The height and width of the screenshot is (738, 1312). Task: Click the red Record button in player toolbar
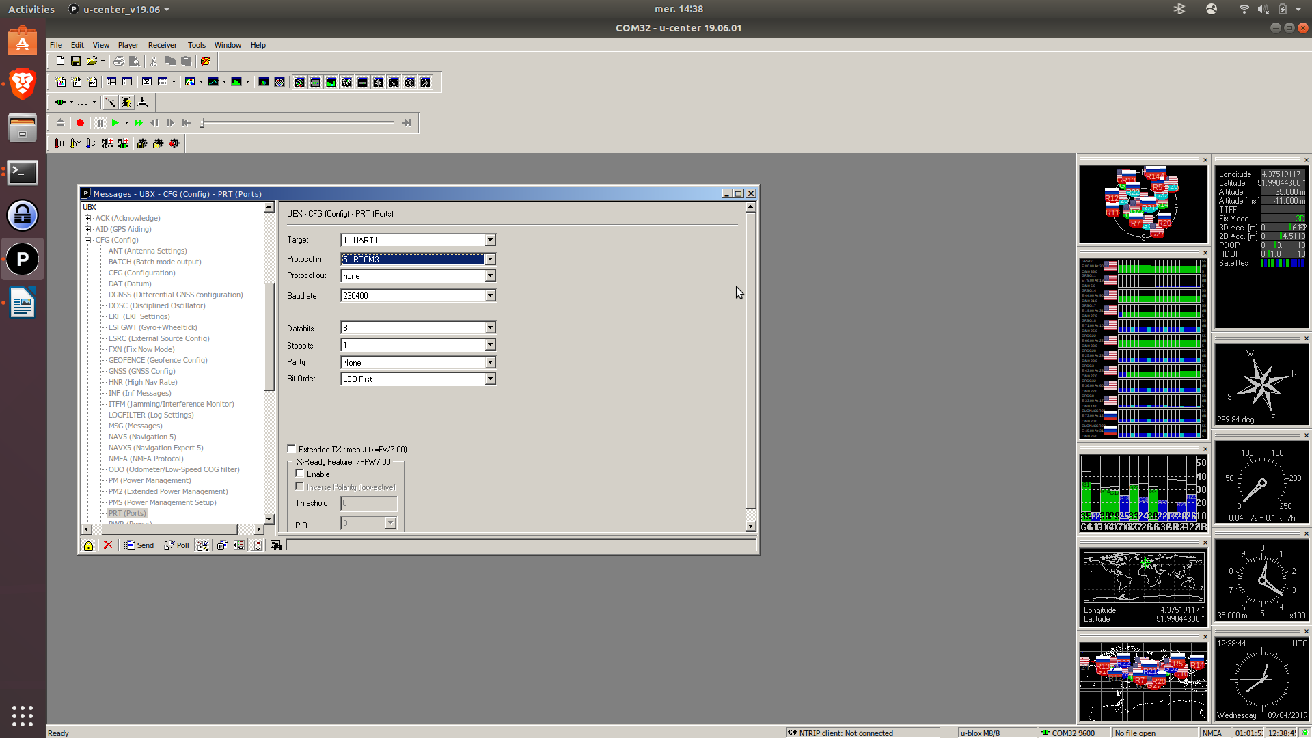coord(80,123)
